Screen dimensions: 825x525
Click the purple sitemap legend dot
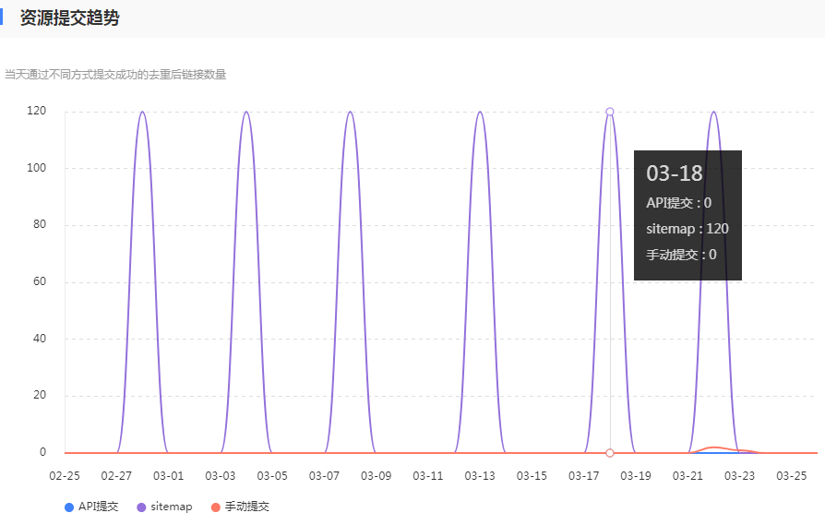click(141, 507)
